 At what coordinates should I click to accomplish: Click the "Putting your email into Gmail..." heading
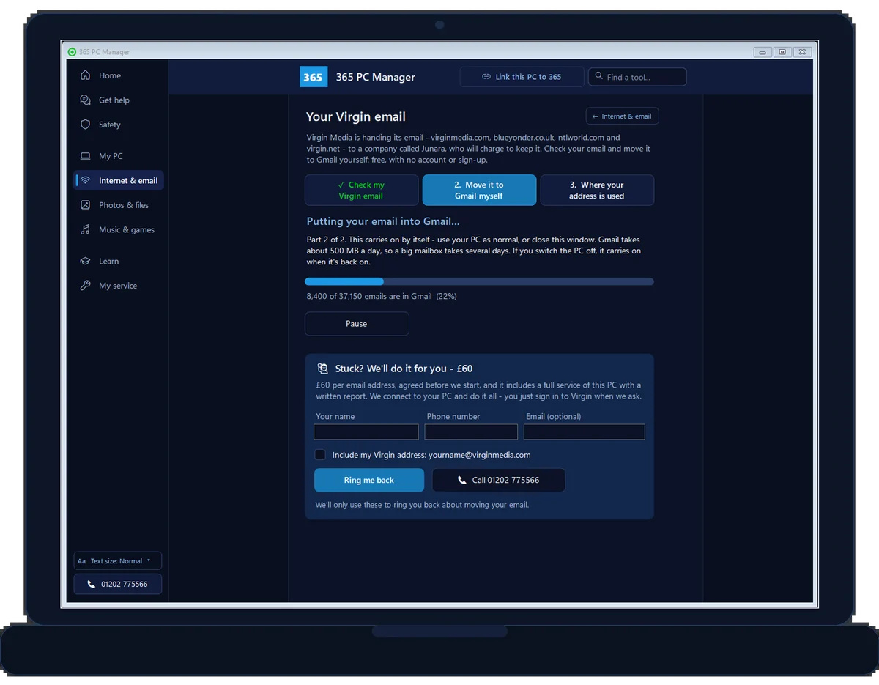pyautogui.click(x=383, y=221)
